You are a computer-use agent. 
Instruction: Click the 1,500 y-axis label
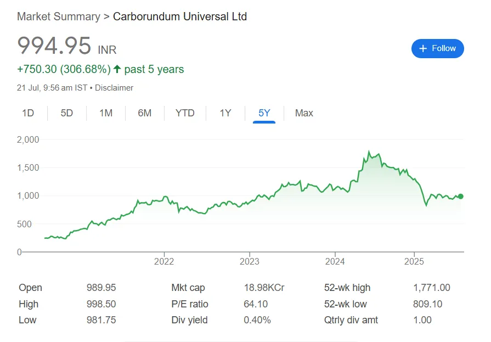[x=28, y=168]
